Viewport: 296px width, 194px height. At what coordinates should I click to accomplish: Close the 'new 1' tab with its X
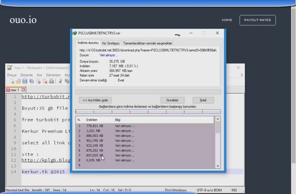(x=23, y=90)
